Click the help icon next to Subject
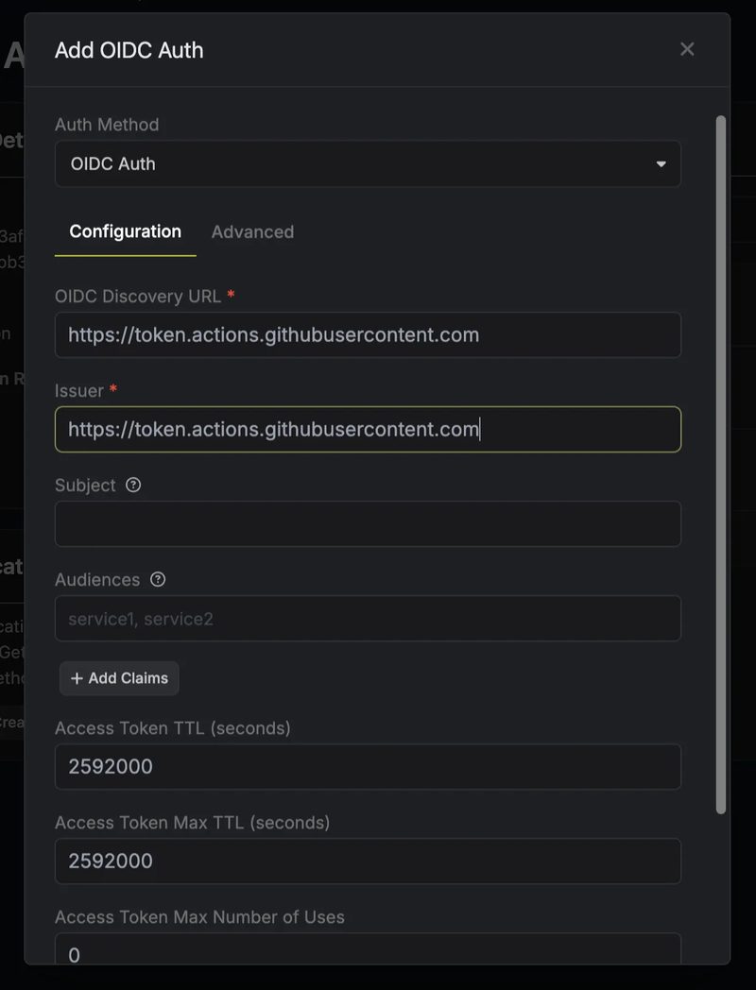756x990 pixels. [133, 485]
